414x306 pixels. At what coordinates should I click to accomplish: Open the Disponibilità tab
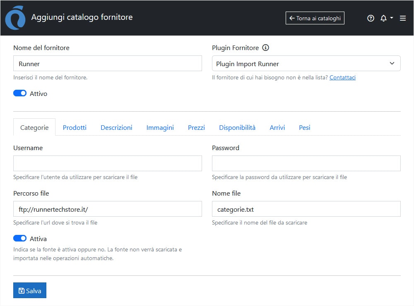pos(237,127)
